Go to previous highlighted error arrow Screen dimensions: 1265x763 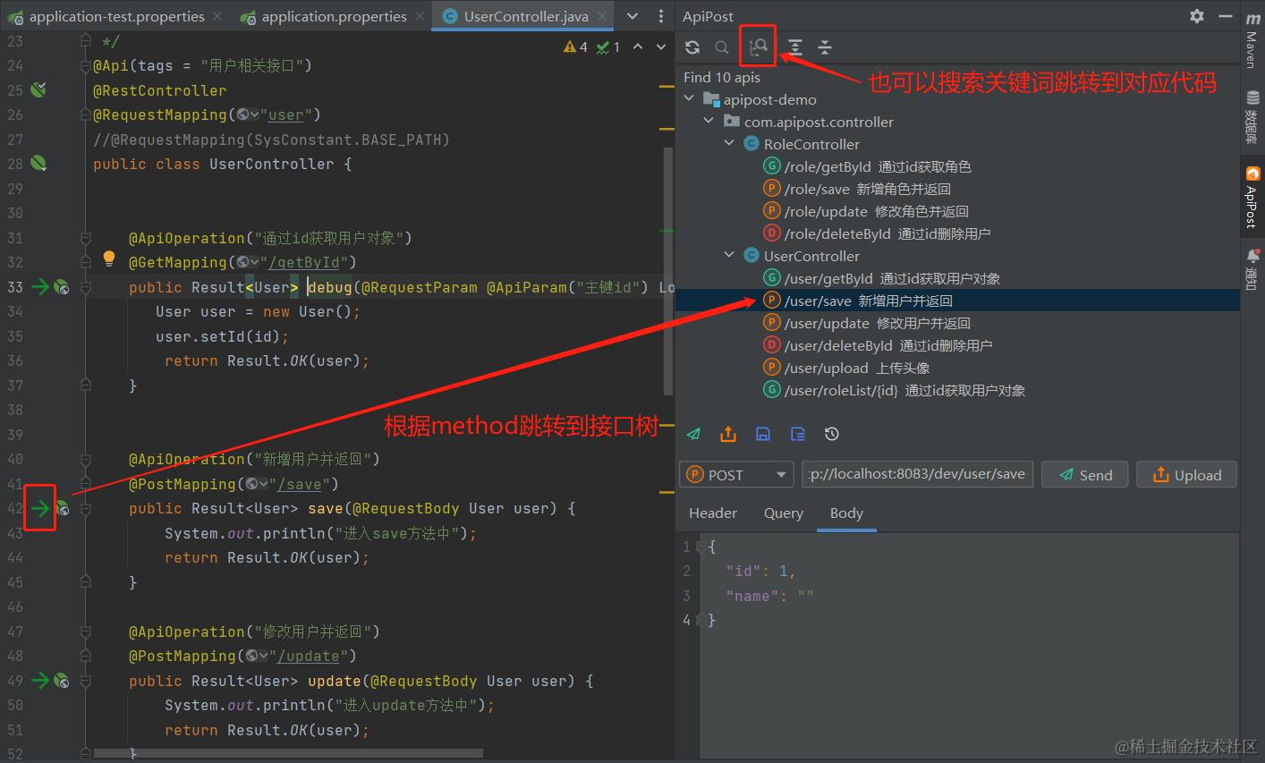[x=638, y=47]
